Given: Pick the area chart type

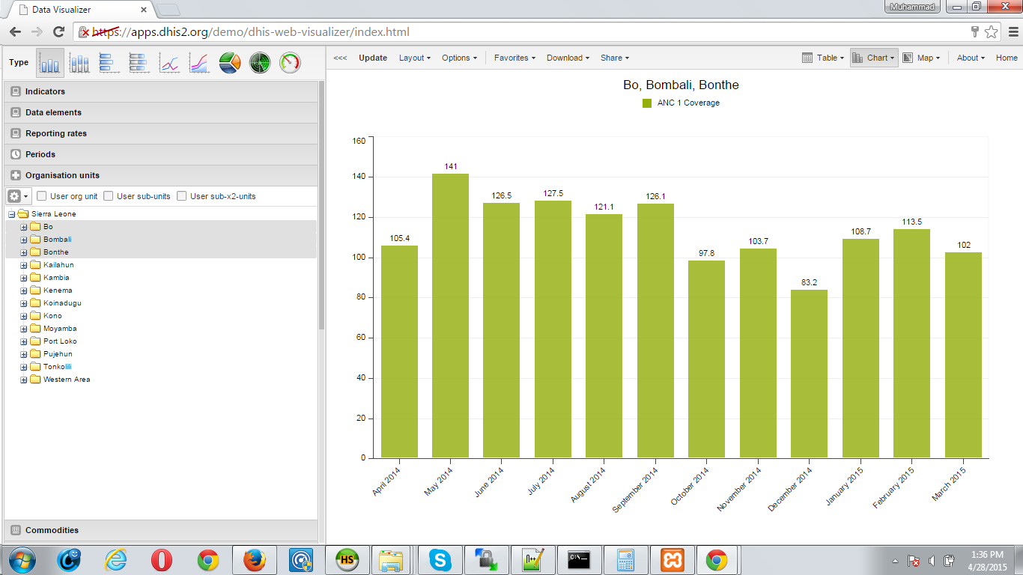Looking at the screenshot, I should [199, 64].
